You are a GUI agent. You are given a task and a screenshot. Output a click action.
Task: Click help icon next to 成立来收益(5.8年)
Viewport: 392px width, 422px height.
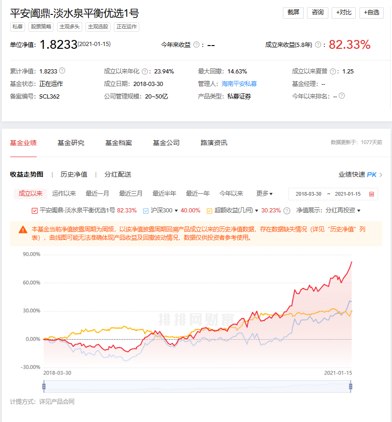(x=318, y=45)
